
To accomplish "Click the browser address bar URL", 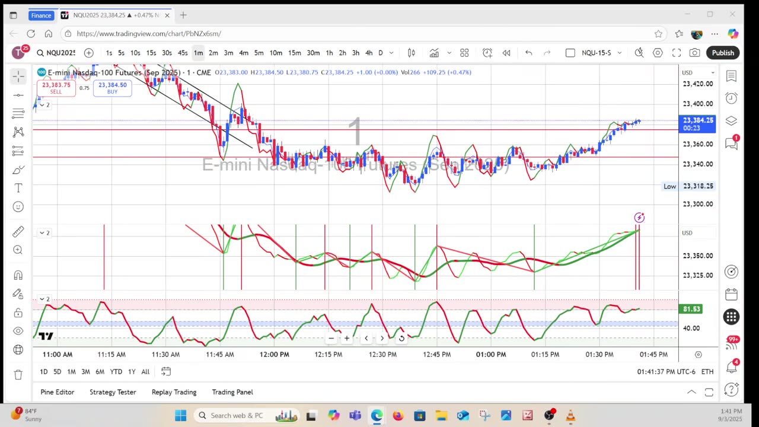I will coord(149,34).
